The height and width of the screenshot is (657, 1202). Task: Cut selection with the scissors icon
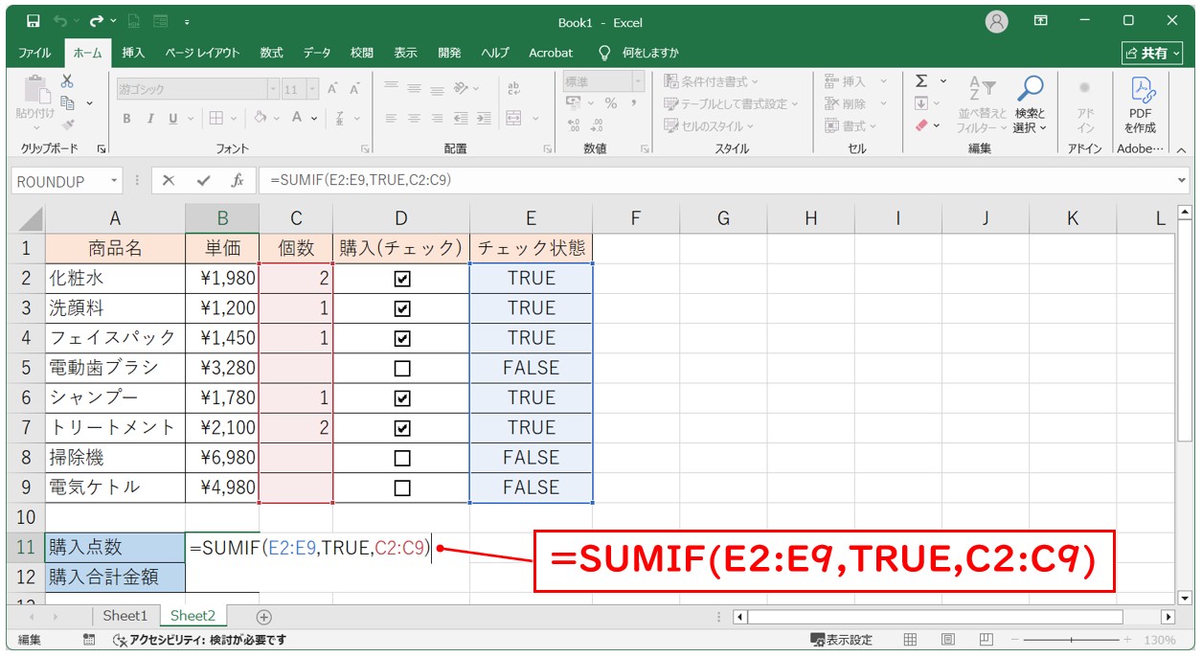click(x=67, y=82)
